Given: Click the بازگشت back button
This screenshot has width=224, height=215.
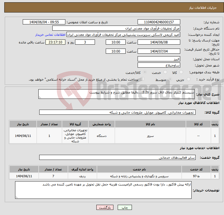Looking at the screenshot, I should point(105,207).
